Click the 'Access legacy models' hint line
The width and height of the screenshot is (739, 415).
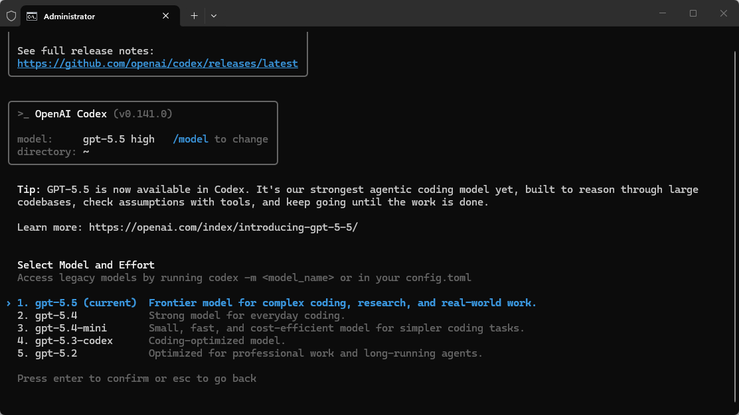[244, 278]
